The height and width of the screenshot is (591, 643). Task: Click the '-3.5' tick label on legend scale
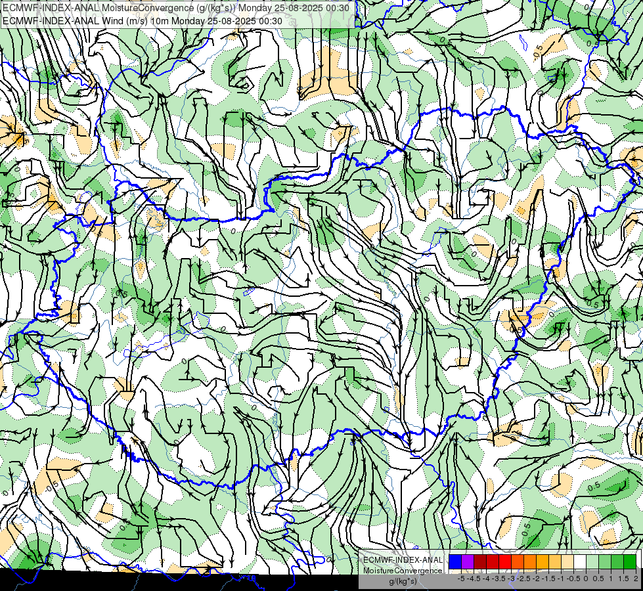point(499,579)
